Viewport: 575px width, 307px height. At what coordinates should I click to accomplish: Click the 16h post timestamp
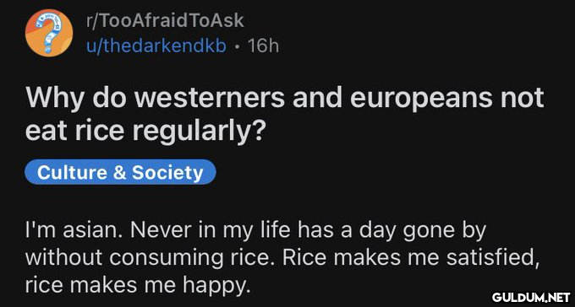click(263, 46)
